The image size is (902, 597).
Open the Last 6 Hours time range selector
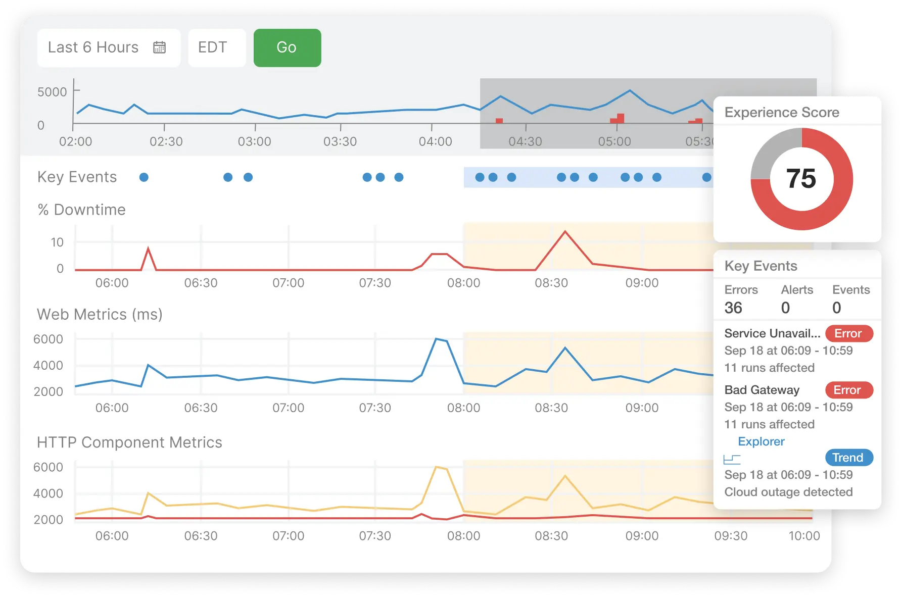[93, 47]
